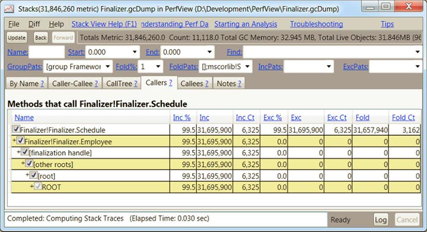The width and height of the screenshot is (427, 232).
Task: Click the Back button
Action: (x=40, y=37)
